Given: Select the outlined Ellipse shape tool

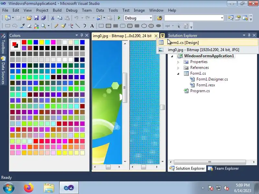Looking at the screenshot, I should click(x=144, y=26).
